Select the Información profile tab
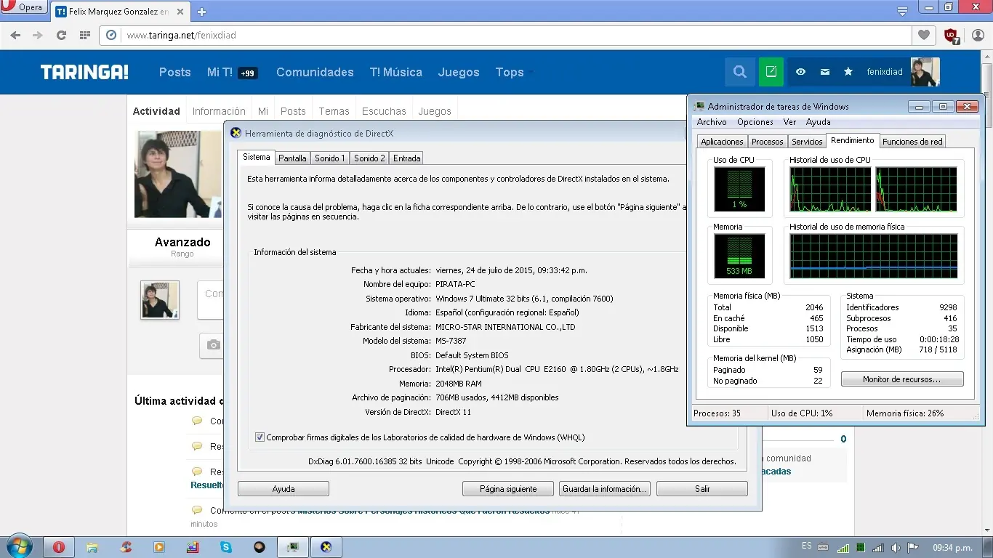Image resolution: width=993 pixels, height=558 pixels. coord(219,111)
